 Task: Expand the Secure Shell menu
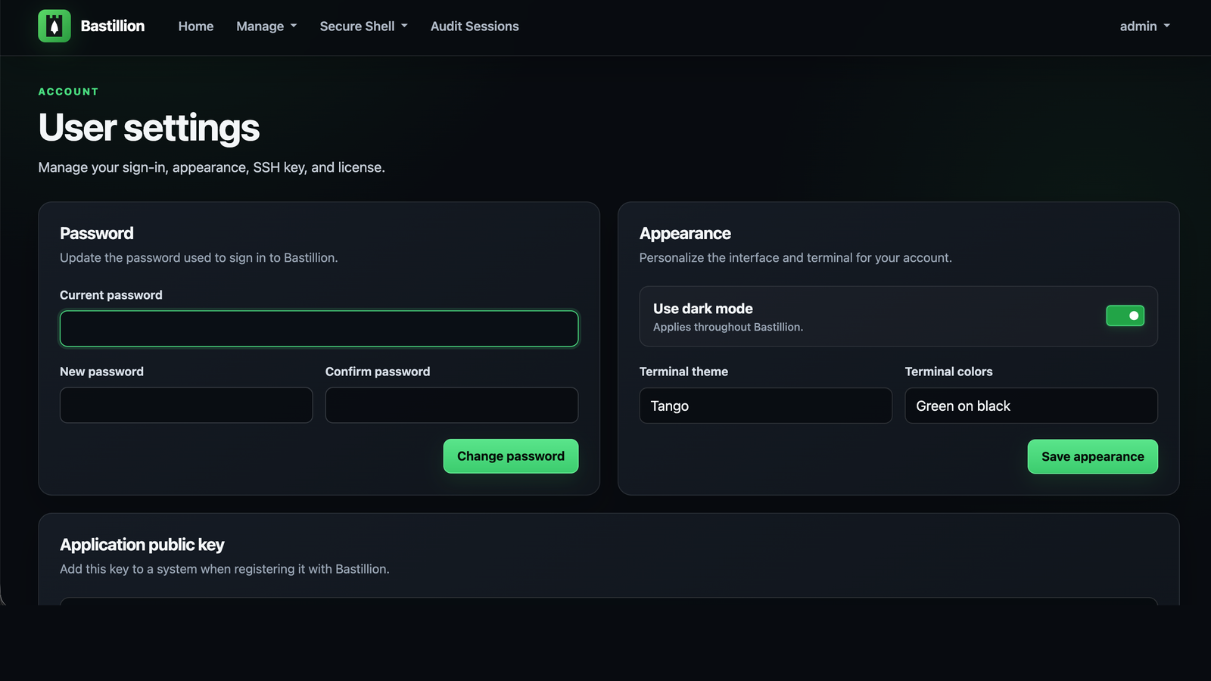[x=363, y=26]
